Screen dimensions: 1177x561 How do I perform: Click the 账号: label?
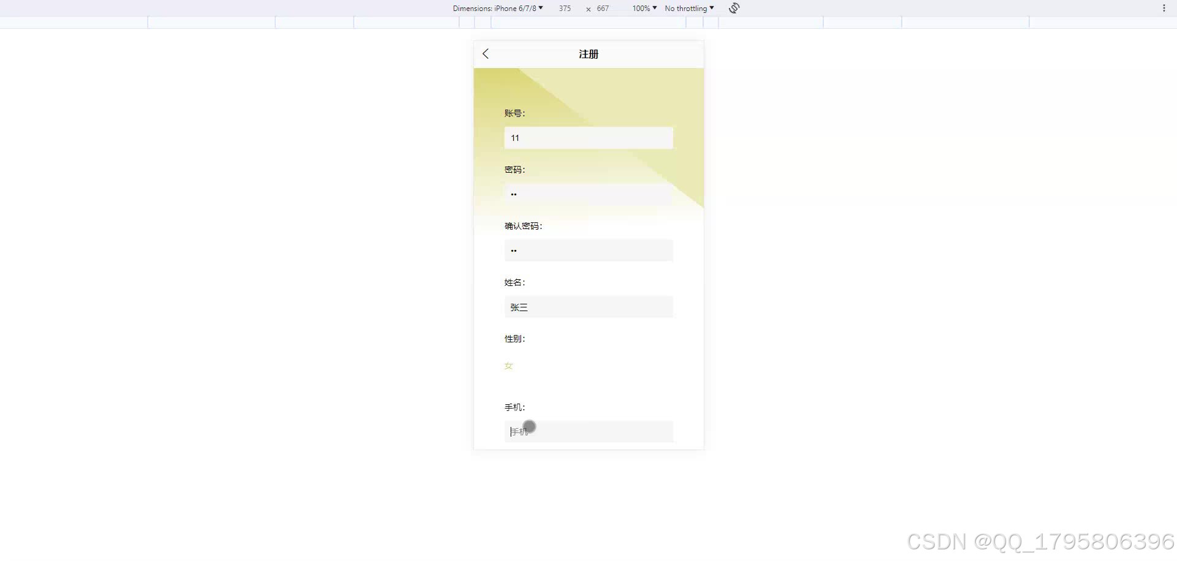515,113
